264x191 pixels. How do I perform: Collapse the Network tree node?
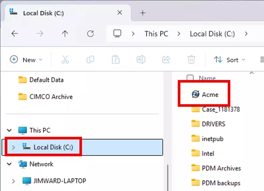coord(9,164)
